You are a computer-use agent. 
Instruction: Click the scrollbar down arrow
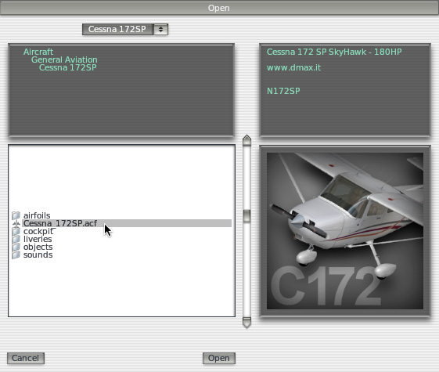pyautogui.click(x=246, y=323)
